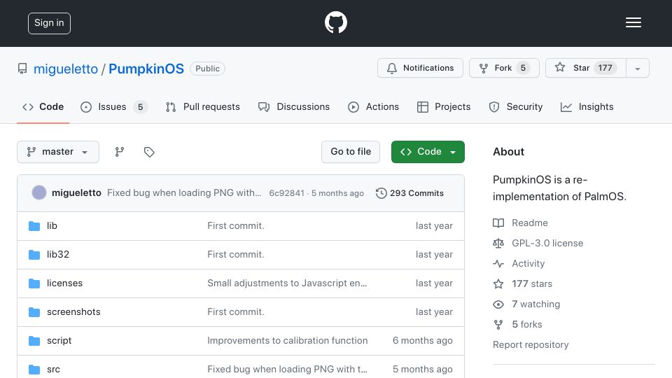Viewport: 672px width, 378px height.
Task: Click the Activity pulse icon
Action: [x=498, y=264]
